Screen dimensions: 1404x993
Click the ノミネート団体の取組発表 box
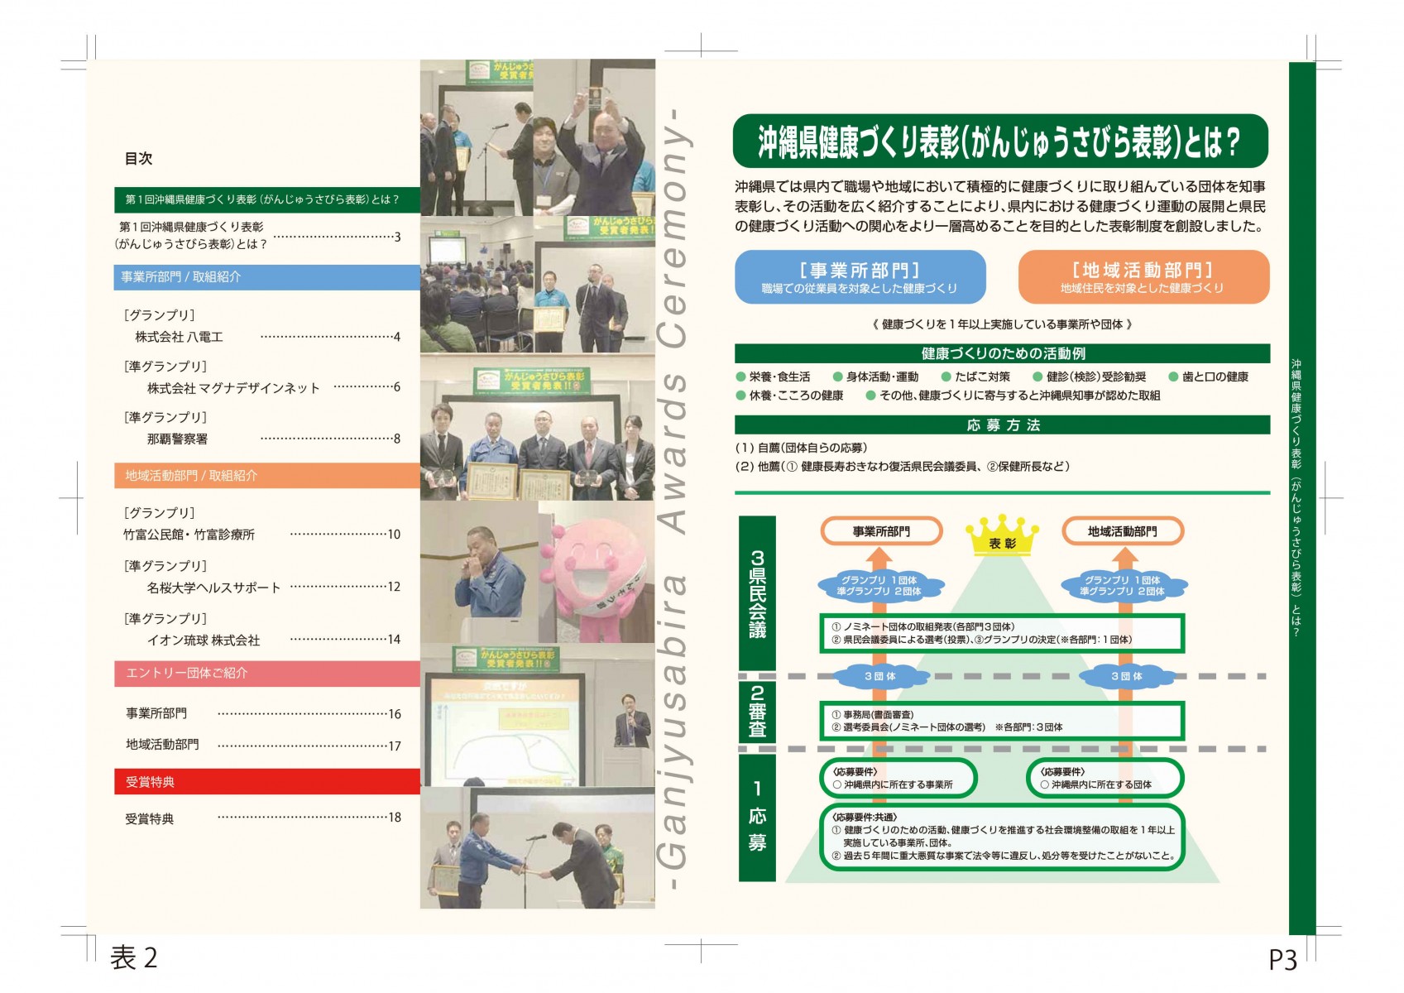tap(1002, 633)
